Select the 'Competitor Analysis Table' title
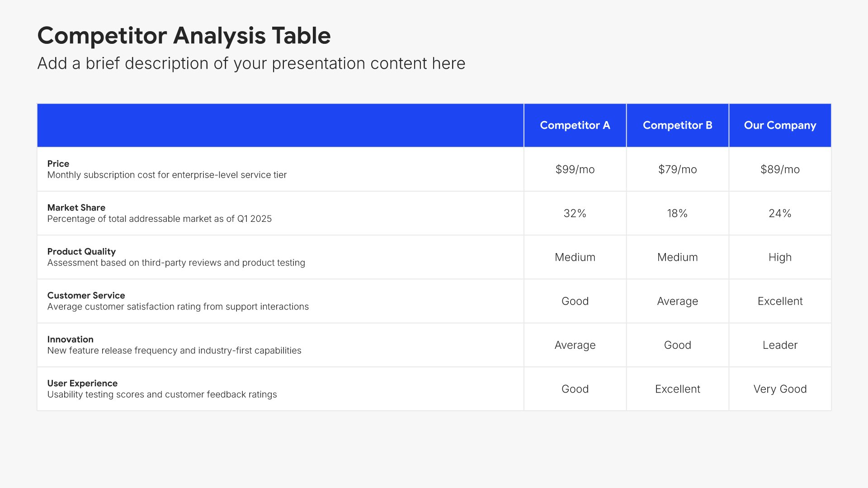 (x=184, y=36)
